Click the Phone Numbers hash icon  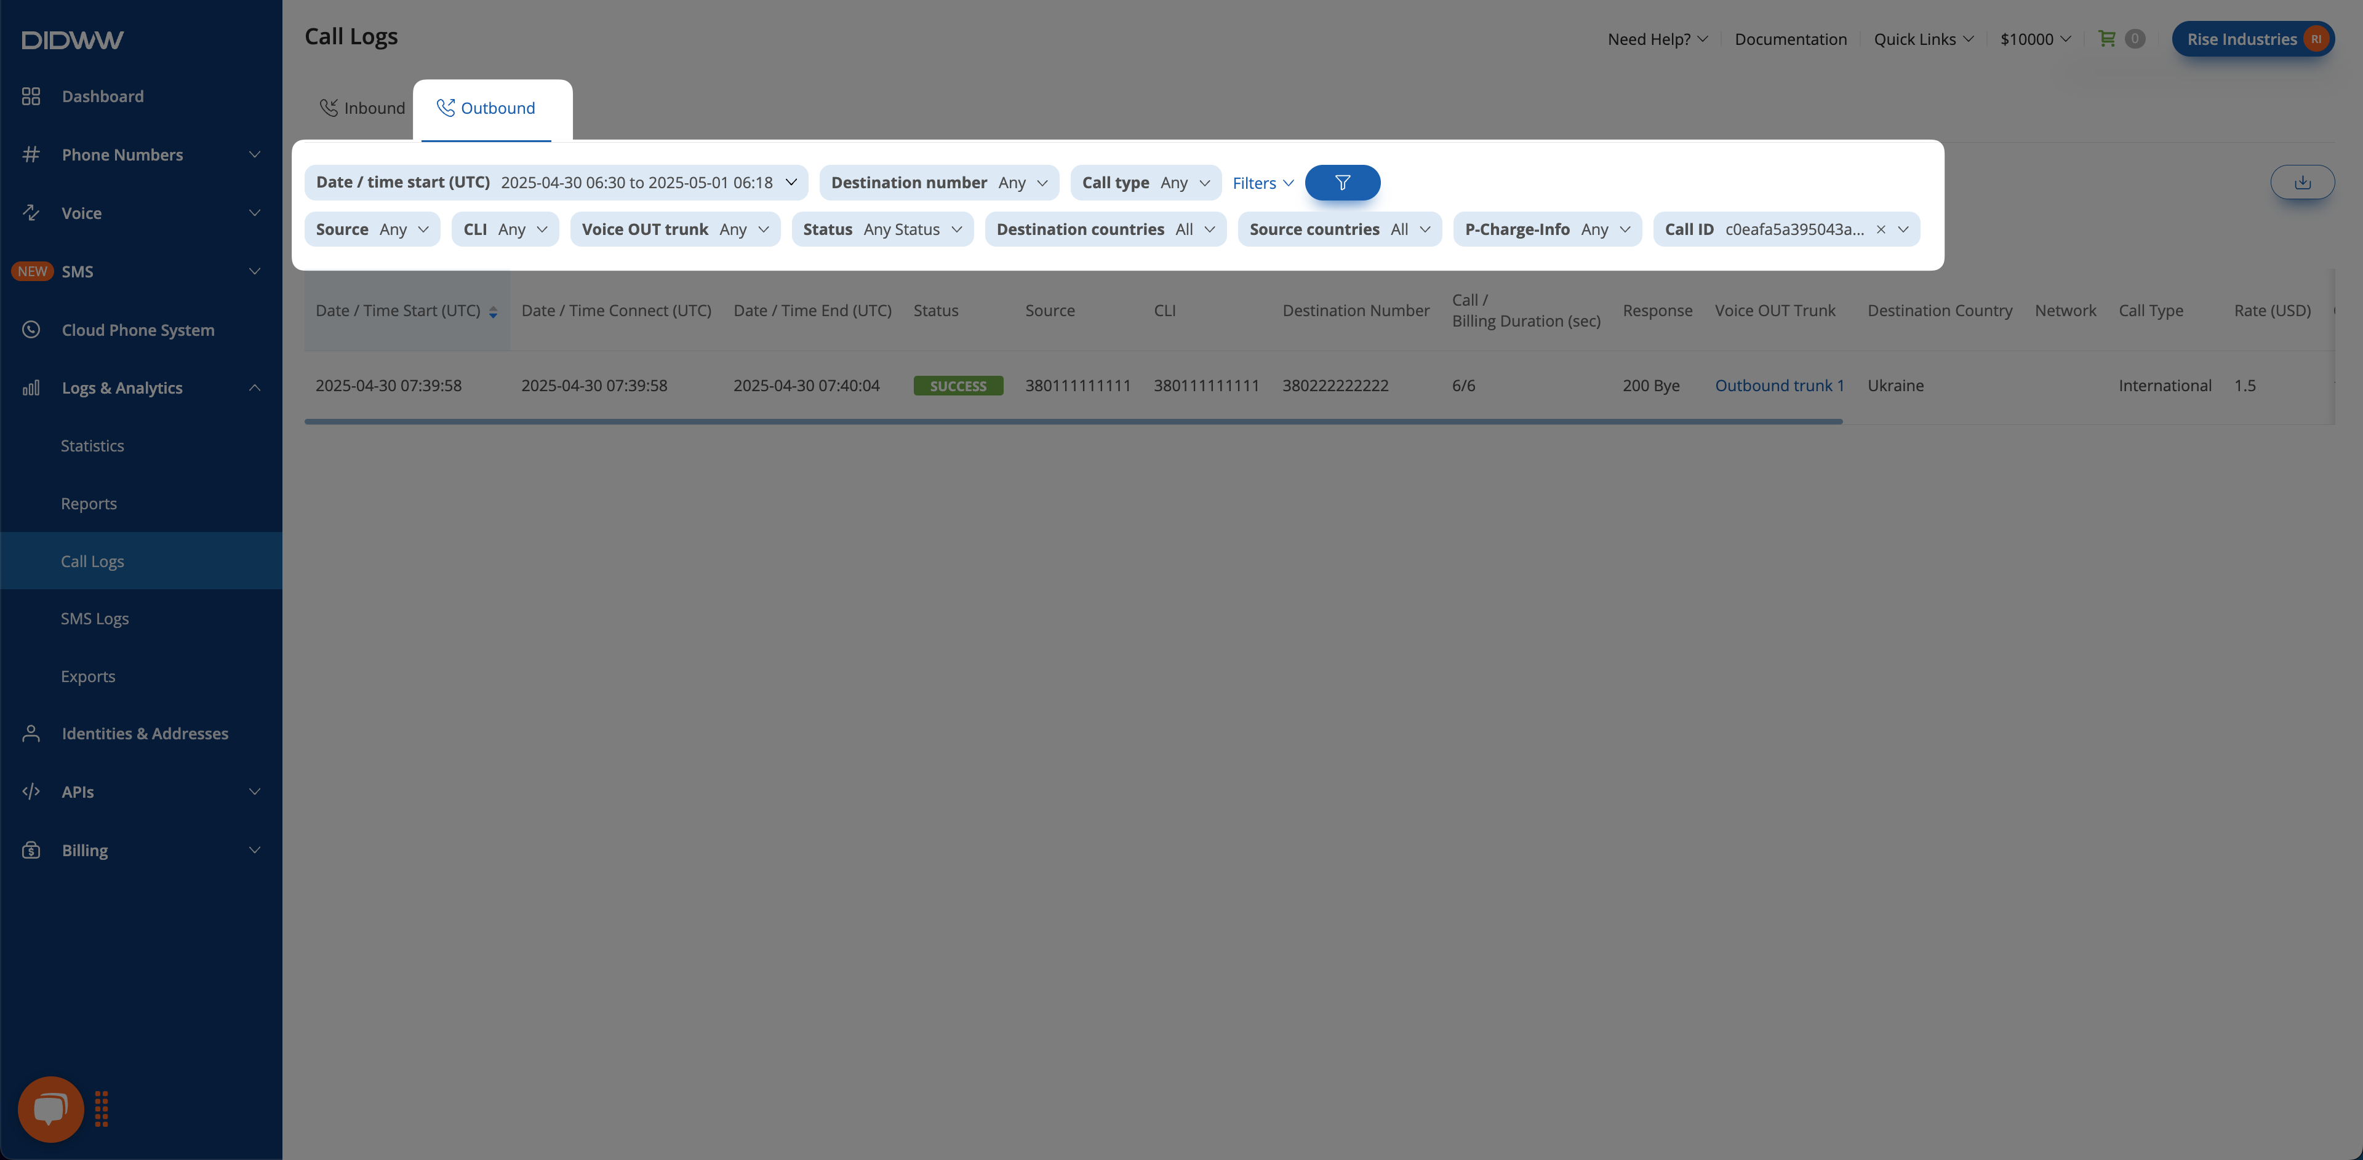31,154
